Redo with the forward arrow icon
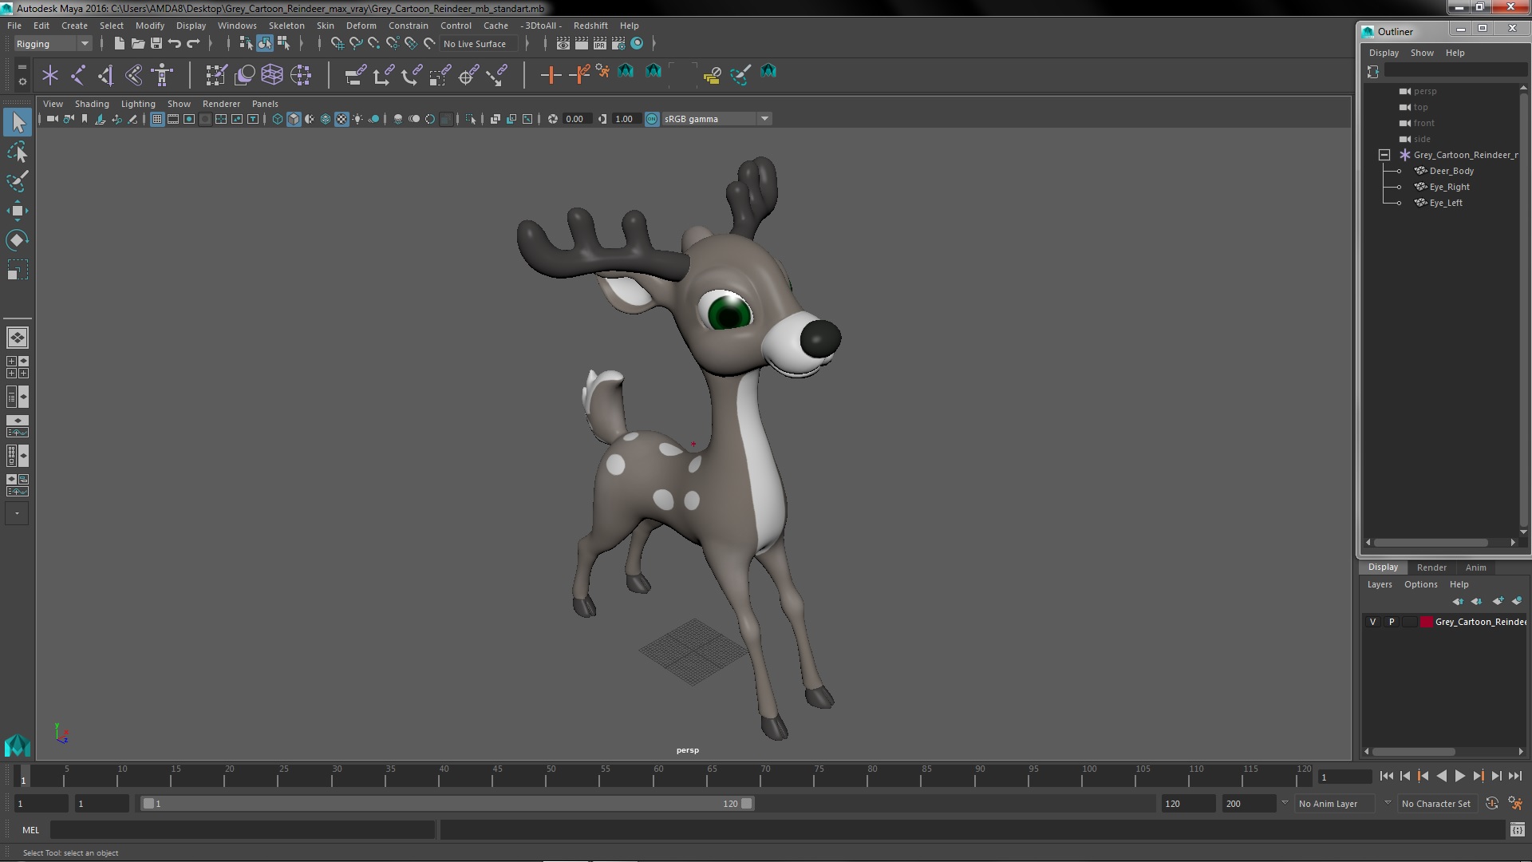Image resolution: width=1532 pixels, height=862 pixels. click(x=193, y=43)
